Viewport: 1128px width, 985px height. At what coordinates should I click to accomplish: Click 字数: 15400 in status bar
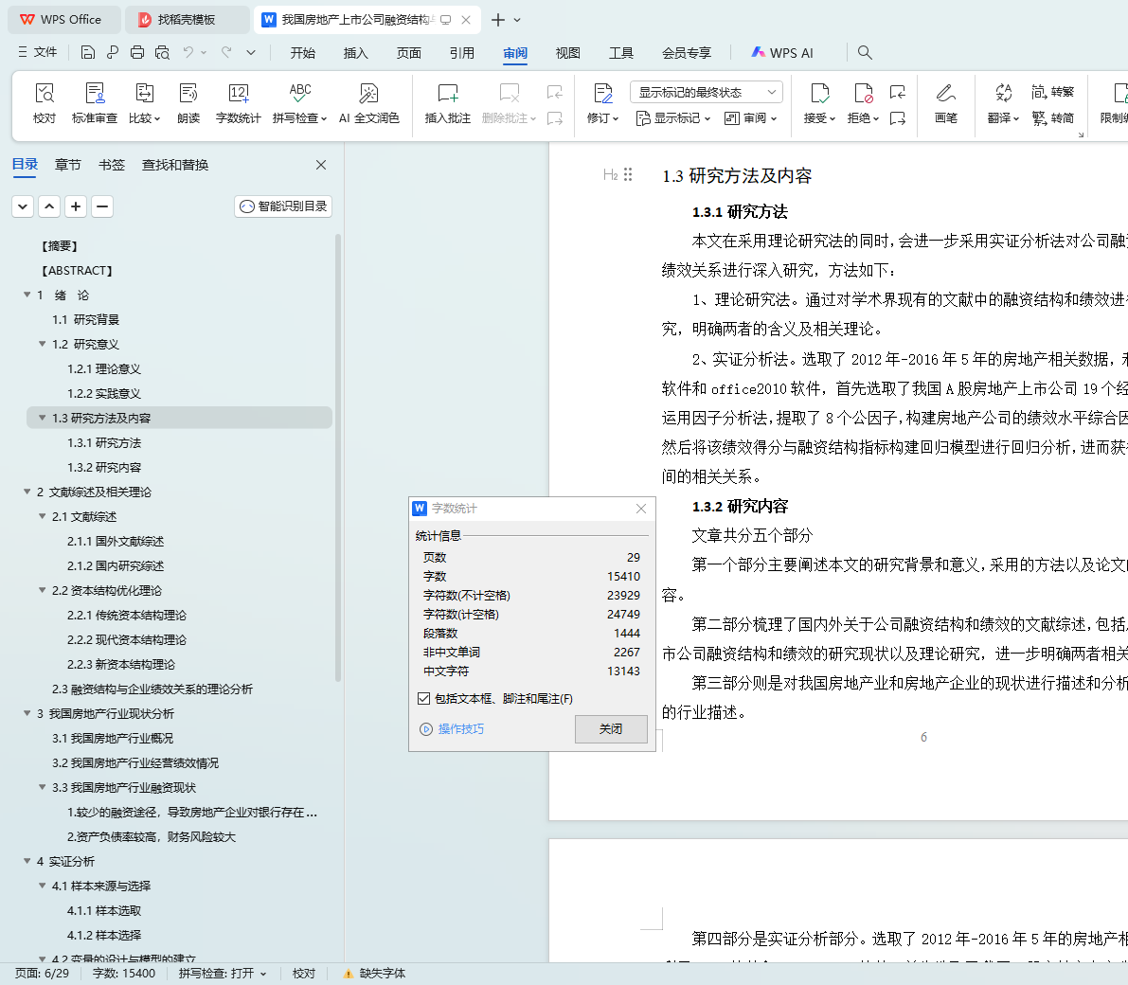pos(124,974)
